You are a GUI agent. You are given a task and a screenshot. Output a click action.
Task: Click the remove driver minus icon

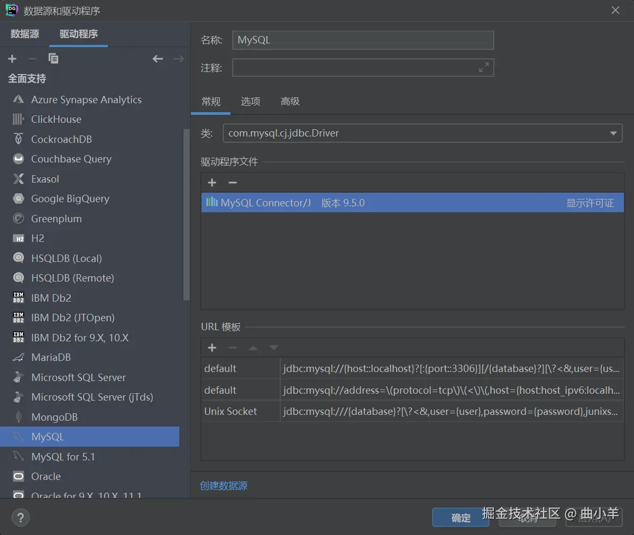pos(33,59)
